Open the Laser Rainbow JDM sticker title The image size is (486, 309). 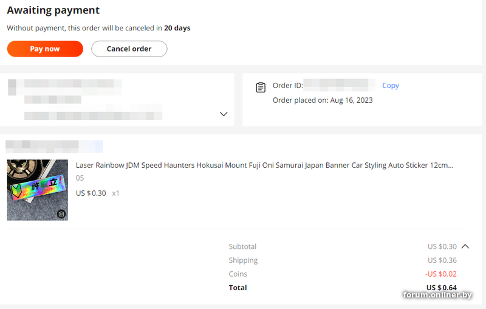(x=264, y=165)
